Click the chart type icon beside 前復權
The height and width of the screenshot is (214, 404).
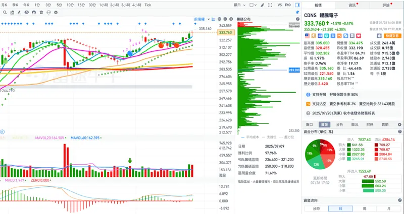pyautogui.click(x=213, y=19)
